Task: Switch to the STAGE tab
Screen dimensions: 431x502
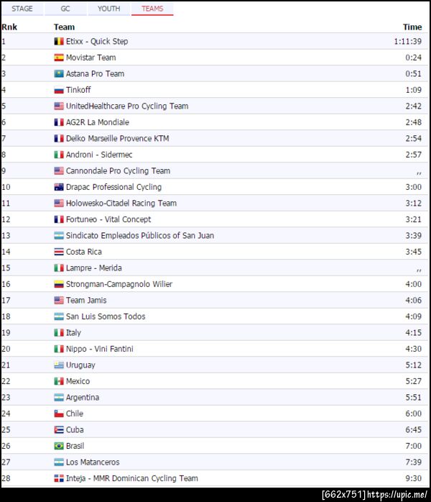Action: (22, 9)
